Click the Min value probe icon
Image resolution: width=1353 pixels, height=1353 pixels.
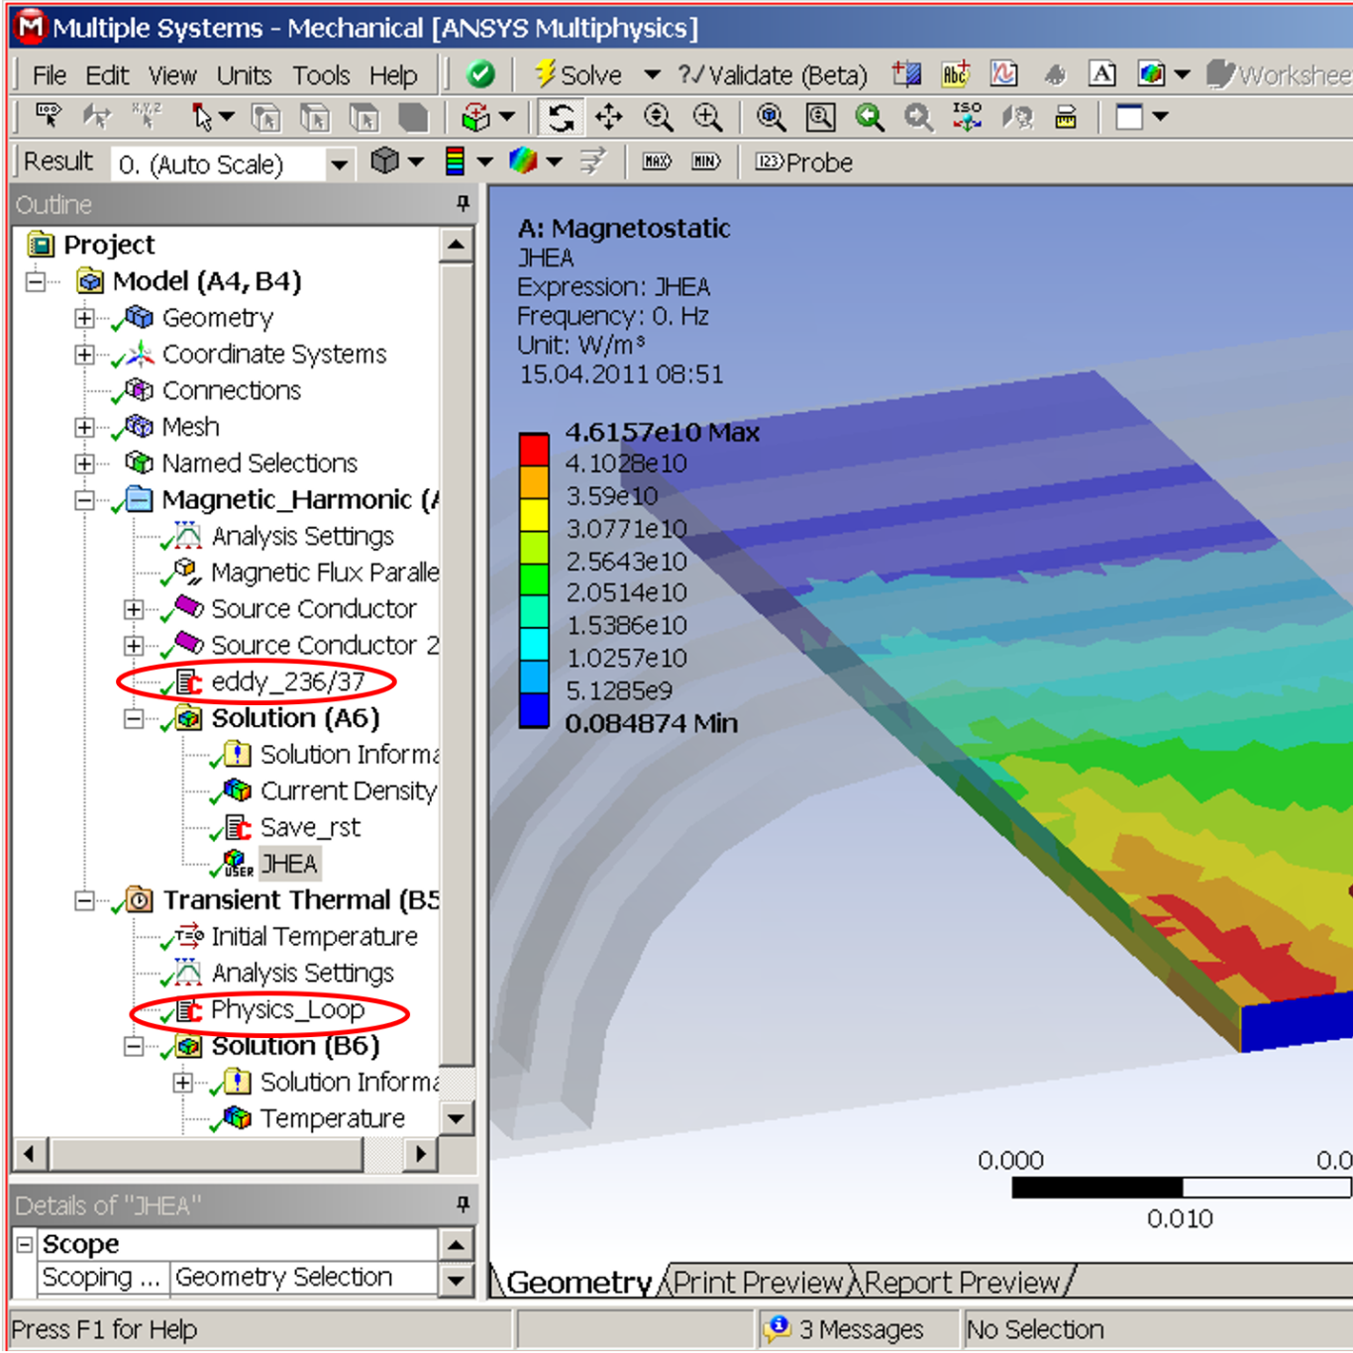pyautogui.click(x=705, y=161)
